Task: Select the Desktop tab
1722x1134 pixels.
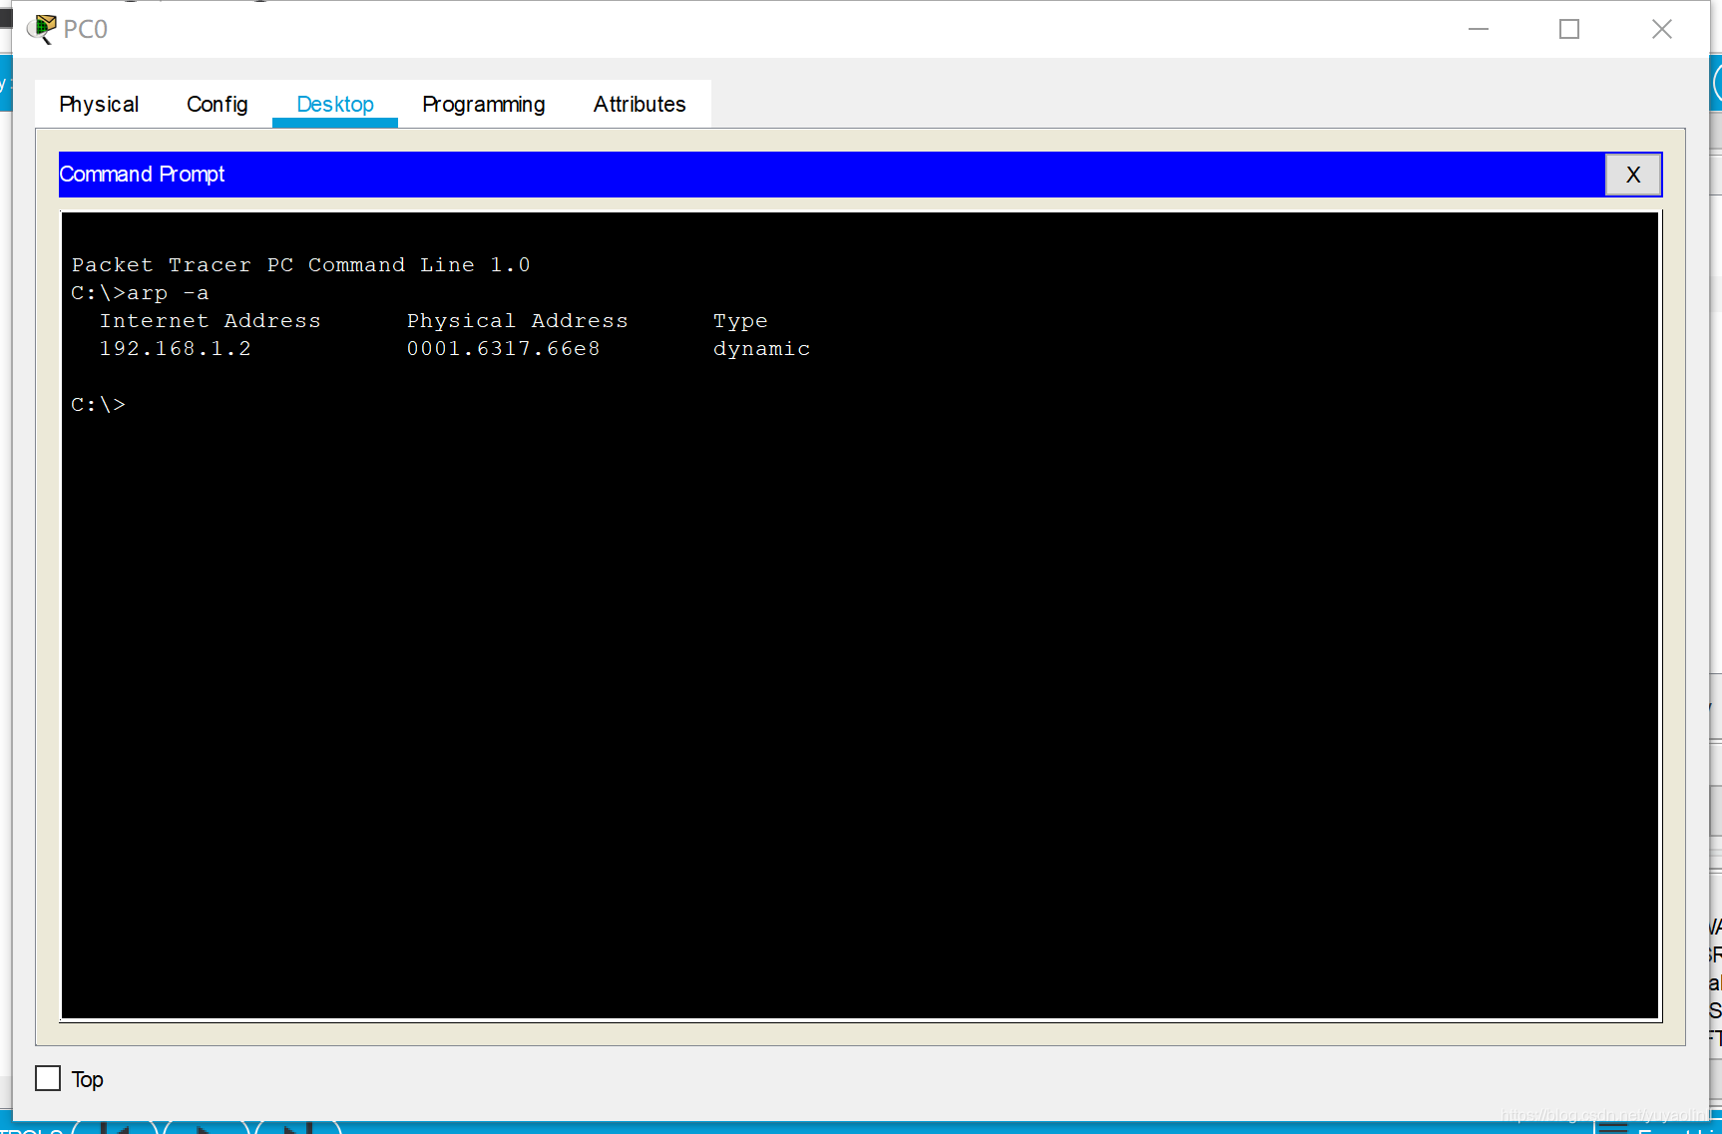Action: (335, 104)
